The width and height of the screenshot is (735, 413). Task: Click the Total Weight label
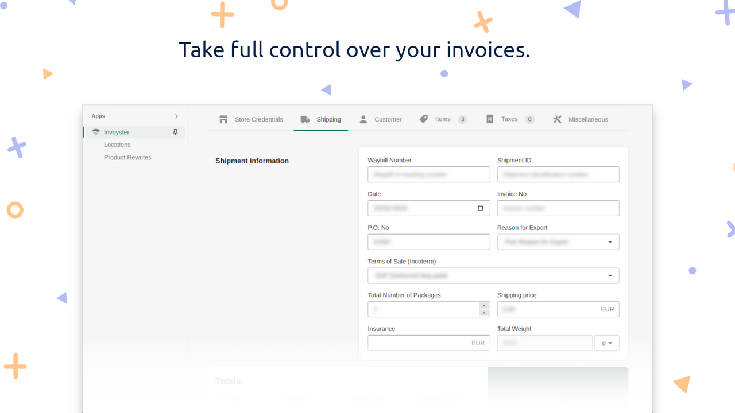coord(514,329)
